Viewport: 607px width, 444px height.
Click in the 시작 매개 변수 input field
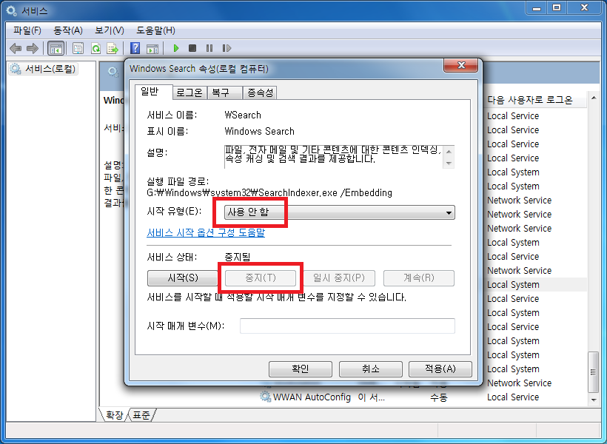click(x=347, y=326)
